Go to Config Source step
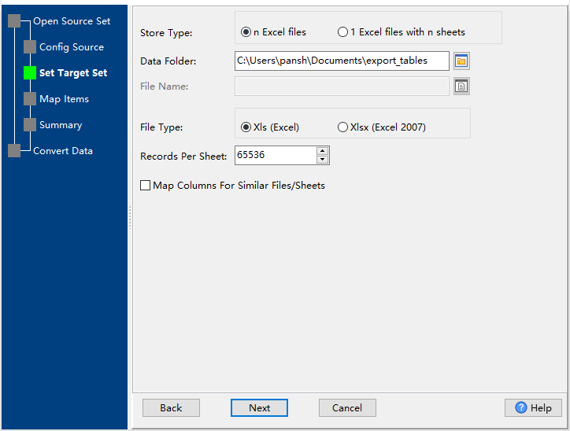The height and width of the screenshot is (431, 570). pos(72,47)
